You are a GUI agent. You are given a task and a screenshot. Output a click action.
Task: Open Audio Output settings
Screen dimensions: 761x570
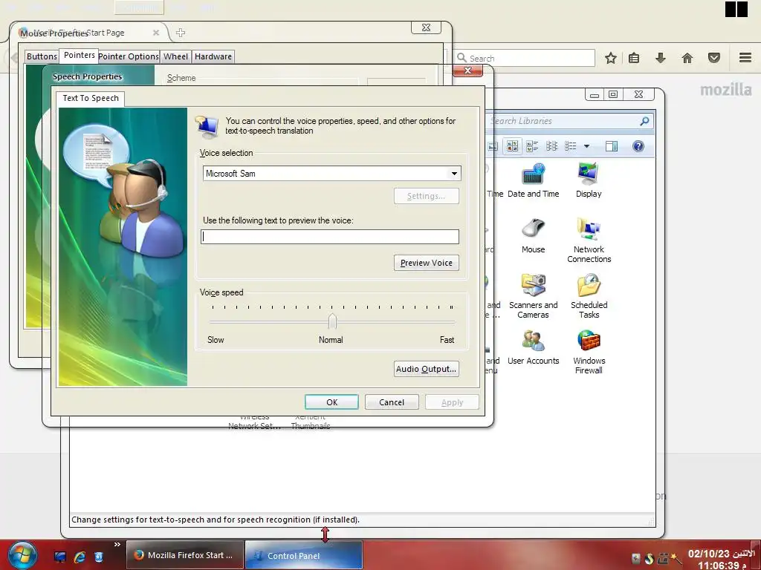coord(426,369)
